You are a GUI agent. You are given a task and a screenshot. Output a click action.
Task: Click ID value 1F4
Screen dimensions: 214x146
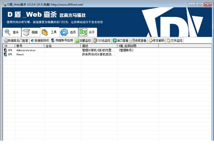(x=10, y=50)
